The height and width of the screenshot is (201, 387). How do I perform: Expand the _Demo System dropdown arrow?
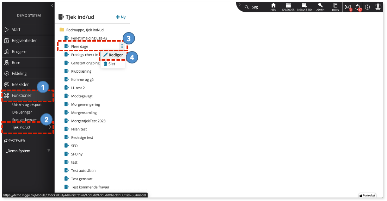(49, 151)
